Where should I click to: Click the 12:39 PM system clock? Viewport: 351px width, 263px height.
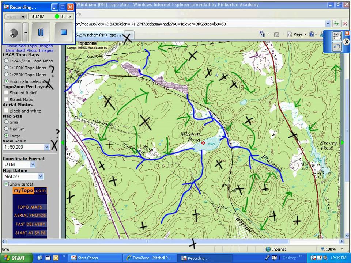point(339,258)
